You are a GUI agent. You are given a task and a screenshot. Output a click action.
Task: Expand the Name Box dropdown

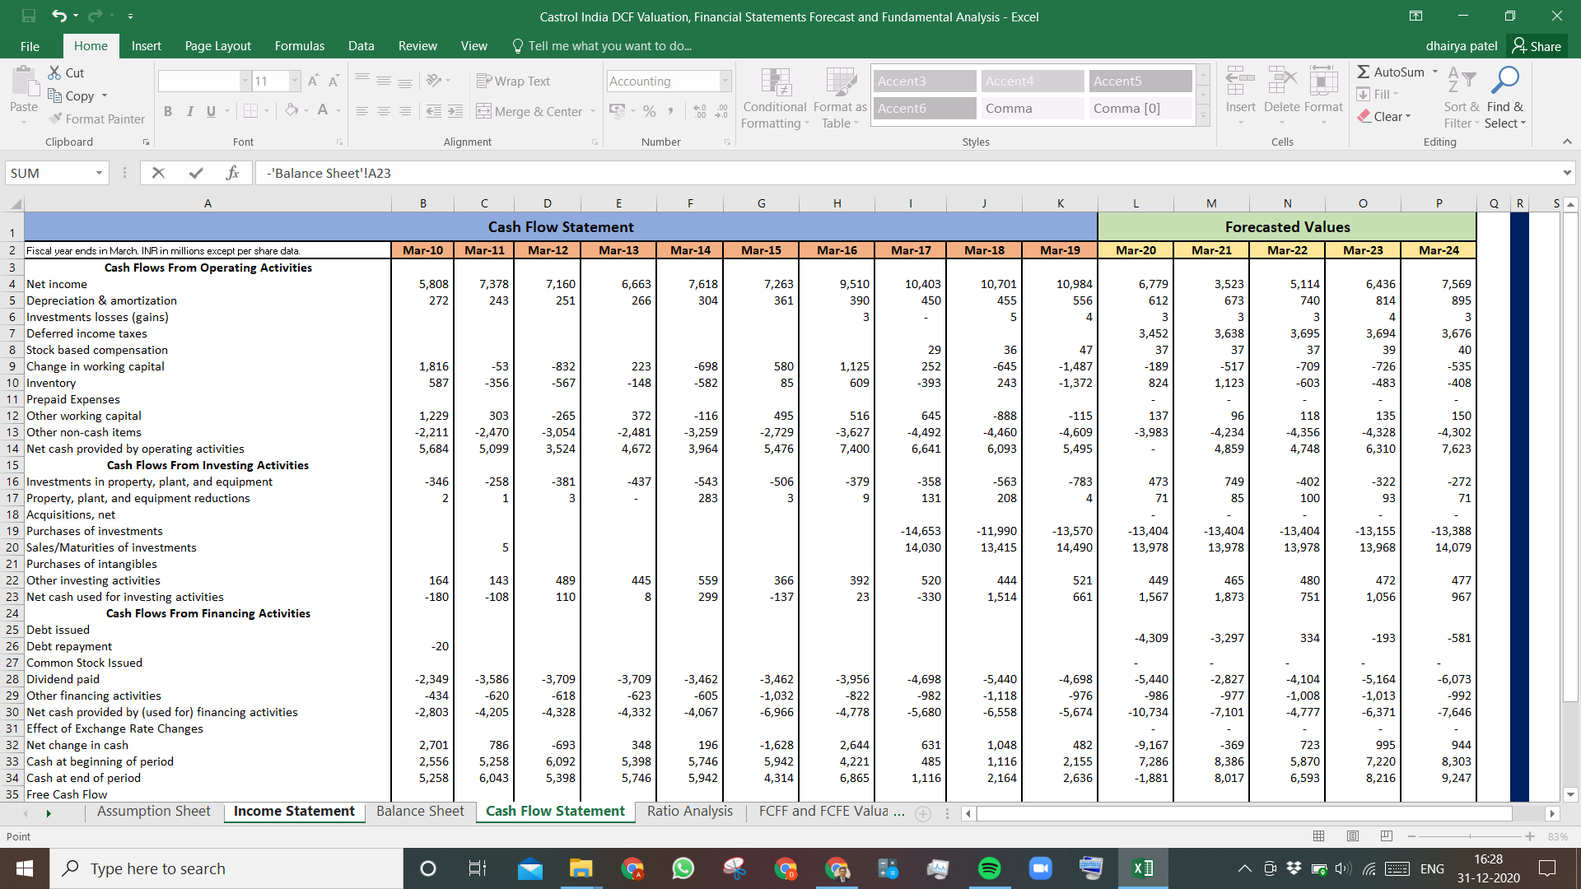(x=99, y=173)
